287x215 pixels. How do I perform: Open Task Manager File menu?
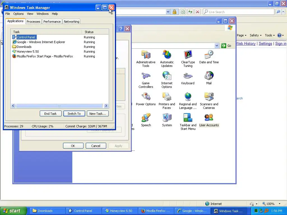pyautogui.click(x=8, y=14)
